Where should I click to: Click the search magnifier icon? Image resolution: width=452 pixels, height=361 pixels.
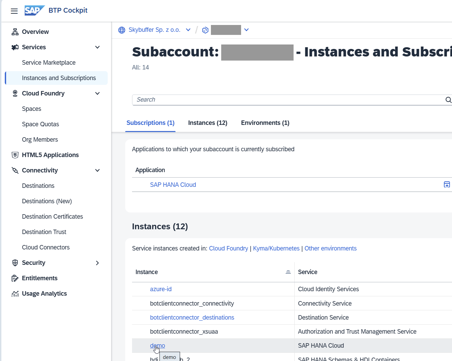pyautogui.click(x=448, y=100)
